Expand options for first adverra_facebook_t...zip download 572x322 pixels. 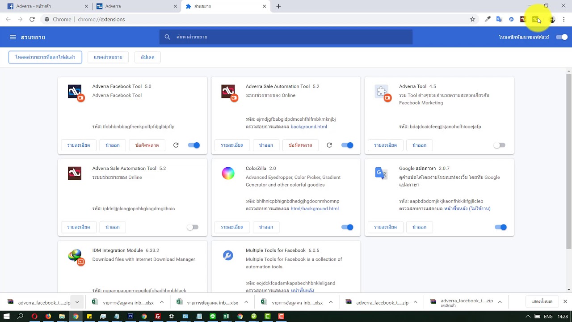pos(77,302)
